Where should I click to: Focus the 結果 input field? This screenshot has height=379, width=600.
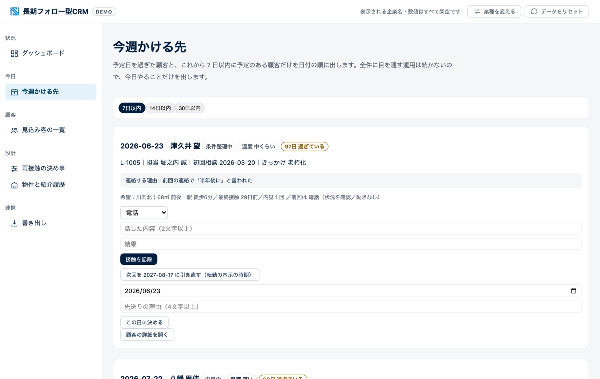pyautogui.click(x=351, y=244)
